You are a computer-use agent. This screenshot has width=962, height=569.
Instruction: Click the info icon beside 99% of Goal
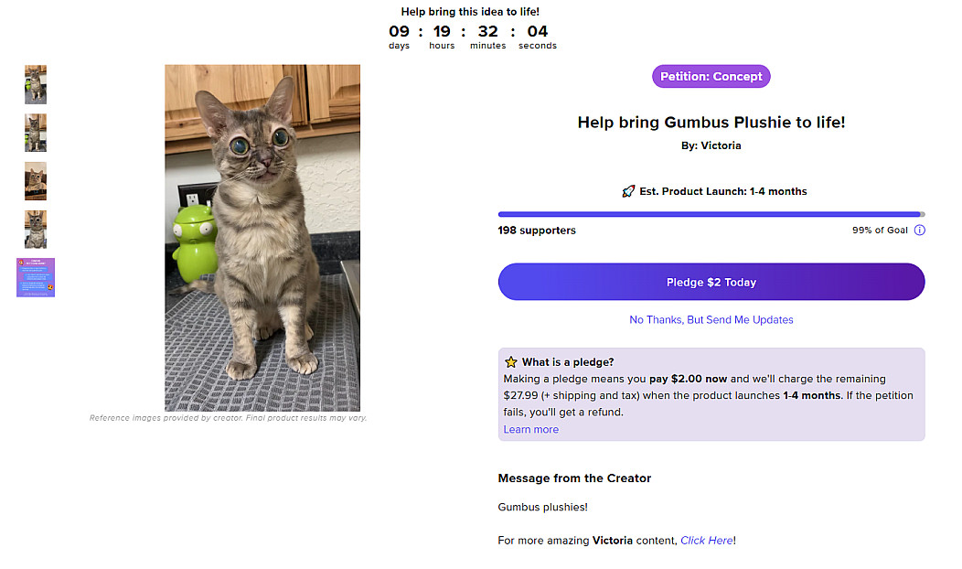pyautogui.click(x=919, y=231)
